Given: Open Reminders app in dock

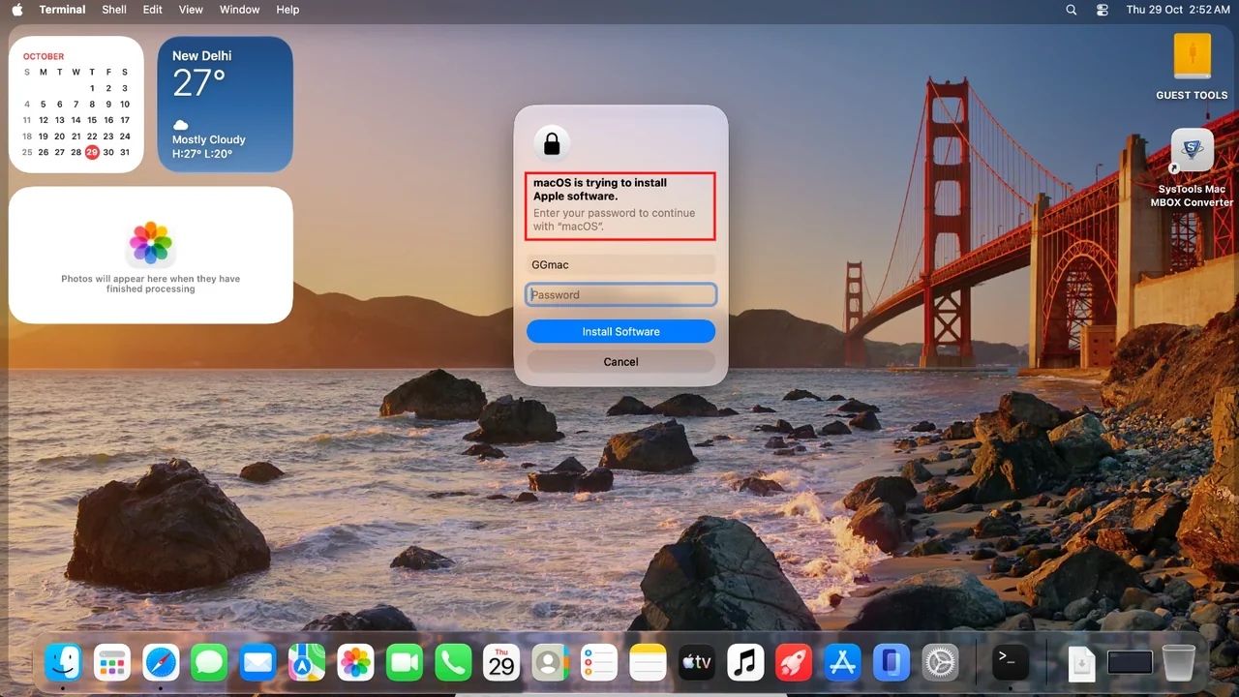Looking at the screenshot, I should click(599, 663).
